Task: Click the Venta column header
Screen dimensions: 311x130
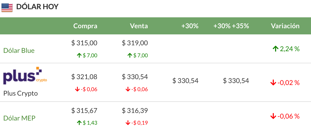Action: pyautogui.click(x=139, y=26)
